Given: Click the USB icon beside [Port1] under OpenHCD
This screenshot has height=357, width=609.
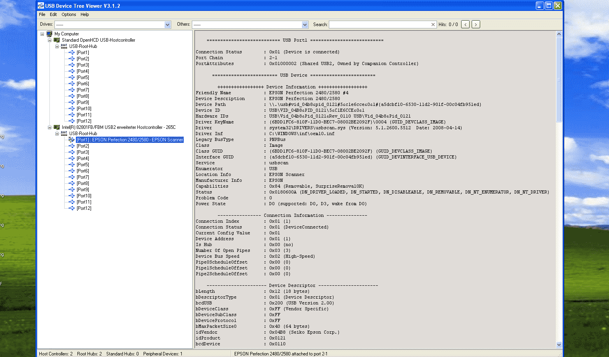Looking at the screenshot, I should coord(72,53).
